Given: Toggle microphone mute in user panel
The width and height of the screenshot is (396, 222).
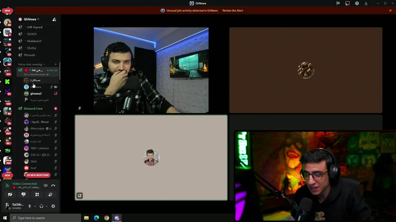Looking at the screenshot, I should pyautogui.click(x=30, y=206).
